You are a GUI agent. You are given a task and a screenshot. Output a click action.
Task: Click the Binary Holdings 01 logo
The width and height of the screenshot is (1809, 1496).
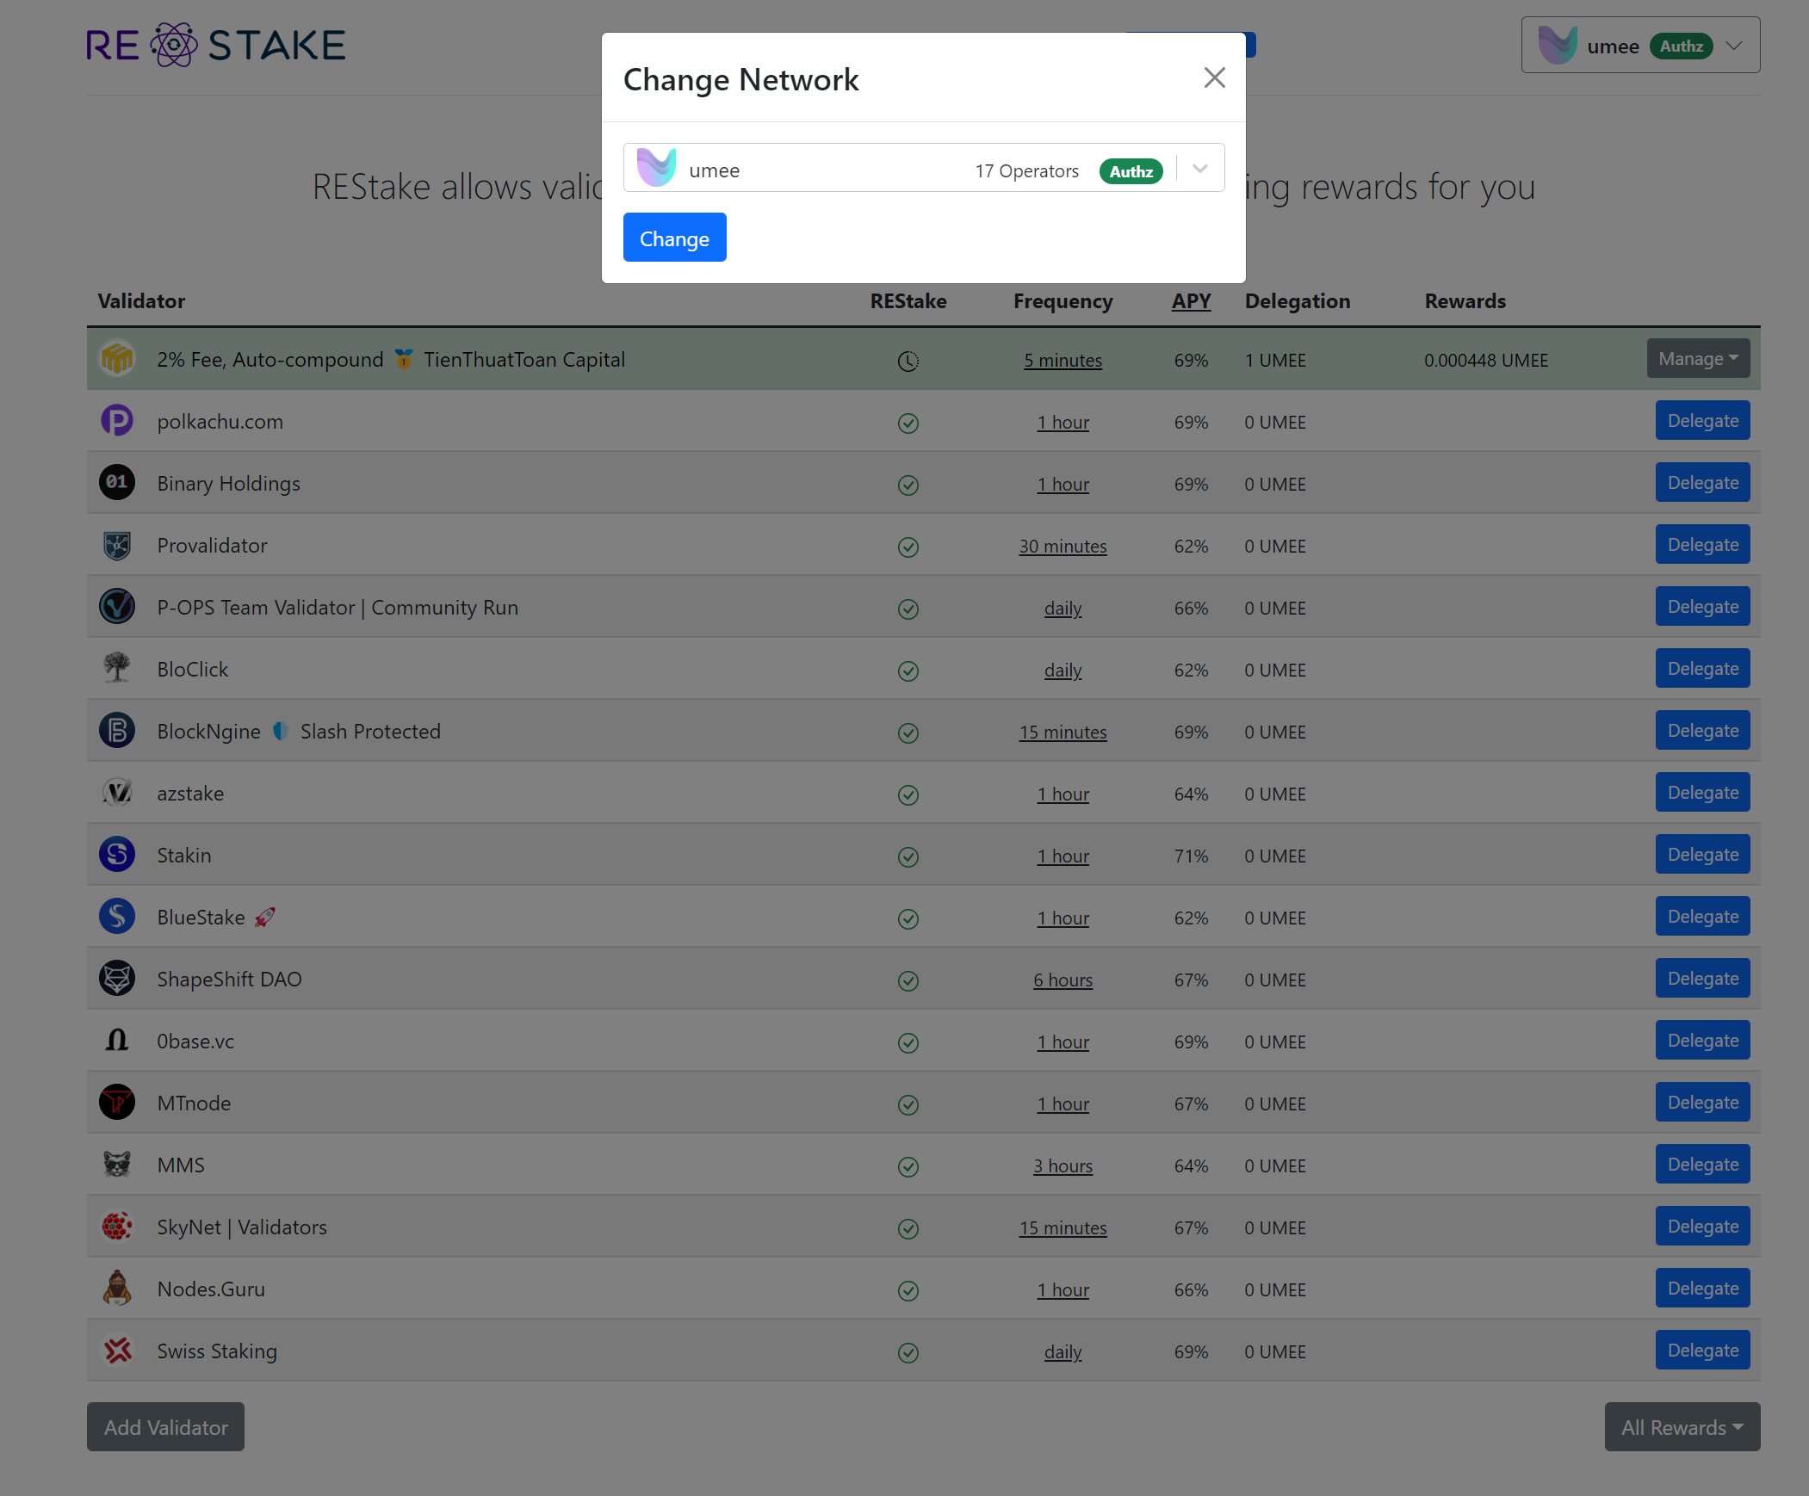click(x=117, y=483)
